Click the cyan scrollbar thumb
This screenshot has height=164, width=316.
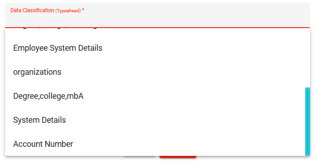(307, 121)
